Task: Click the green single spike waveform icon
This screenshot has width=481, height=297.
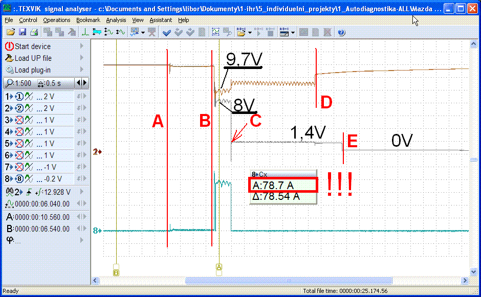Action: (85, 32)
